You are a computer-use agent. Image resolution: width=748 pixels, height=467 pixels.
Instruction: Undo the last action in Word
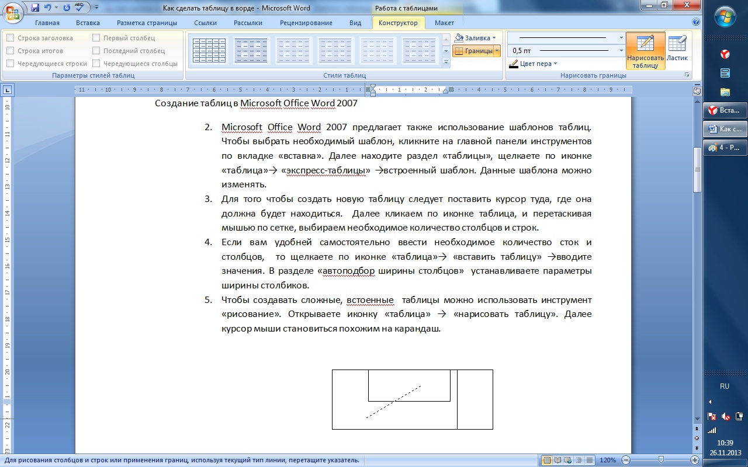pos(48,8)
